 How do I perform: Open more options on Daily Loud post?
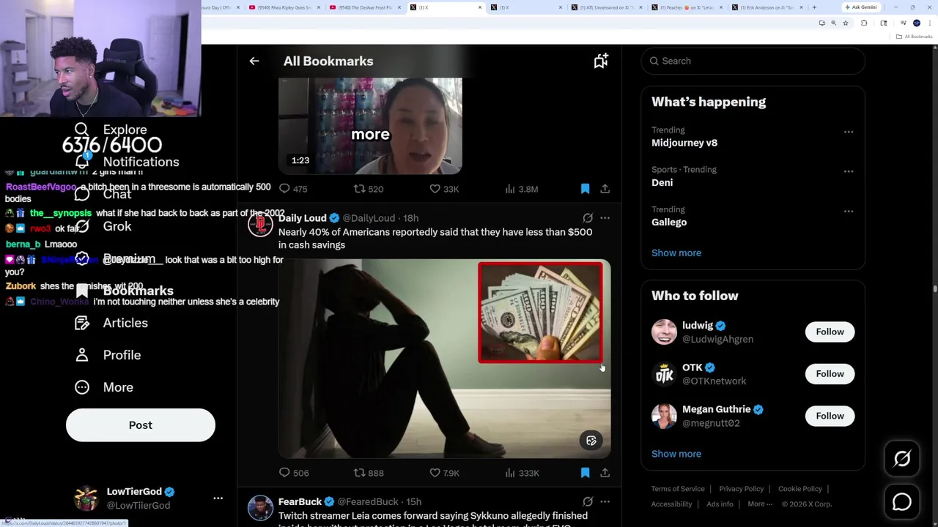(605, 218)
